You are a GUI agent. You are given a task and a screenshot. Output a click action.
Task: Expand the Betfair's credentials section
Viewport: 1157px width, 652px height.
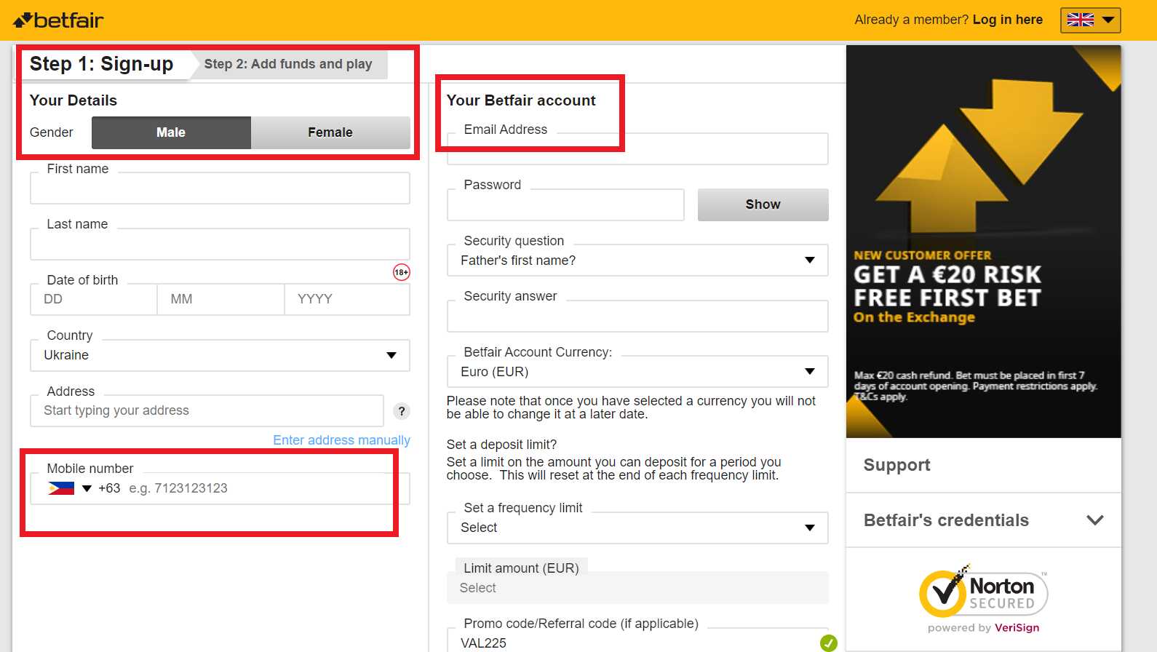click(x=983, y=520)
